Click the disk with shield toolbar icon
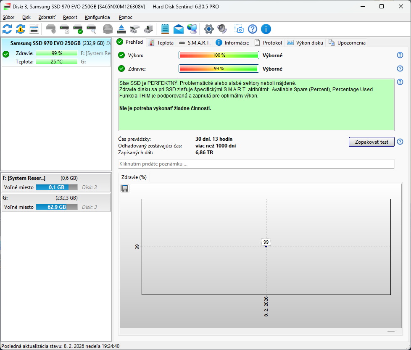Viewport: 411px width, 350px height. point(51,29)
